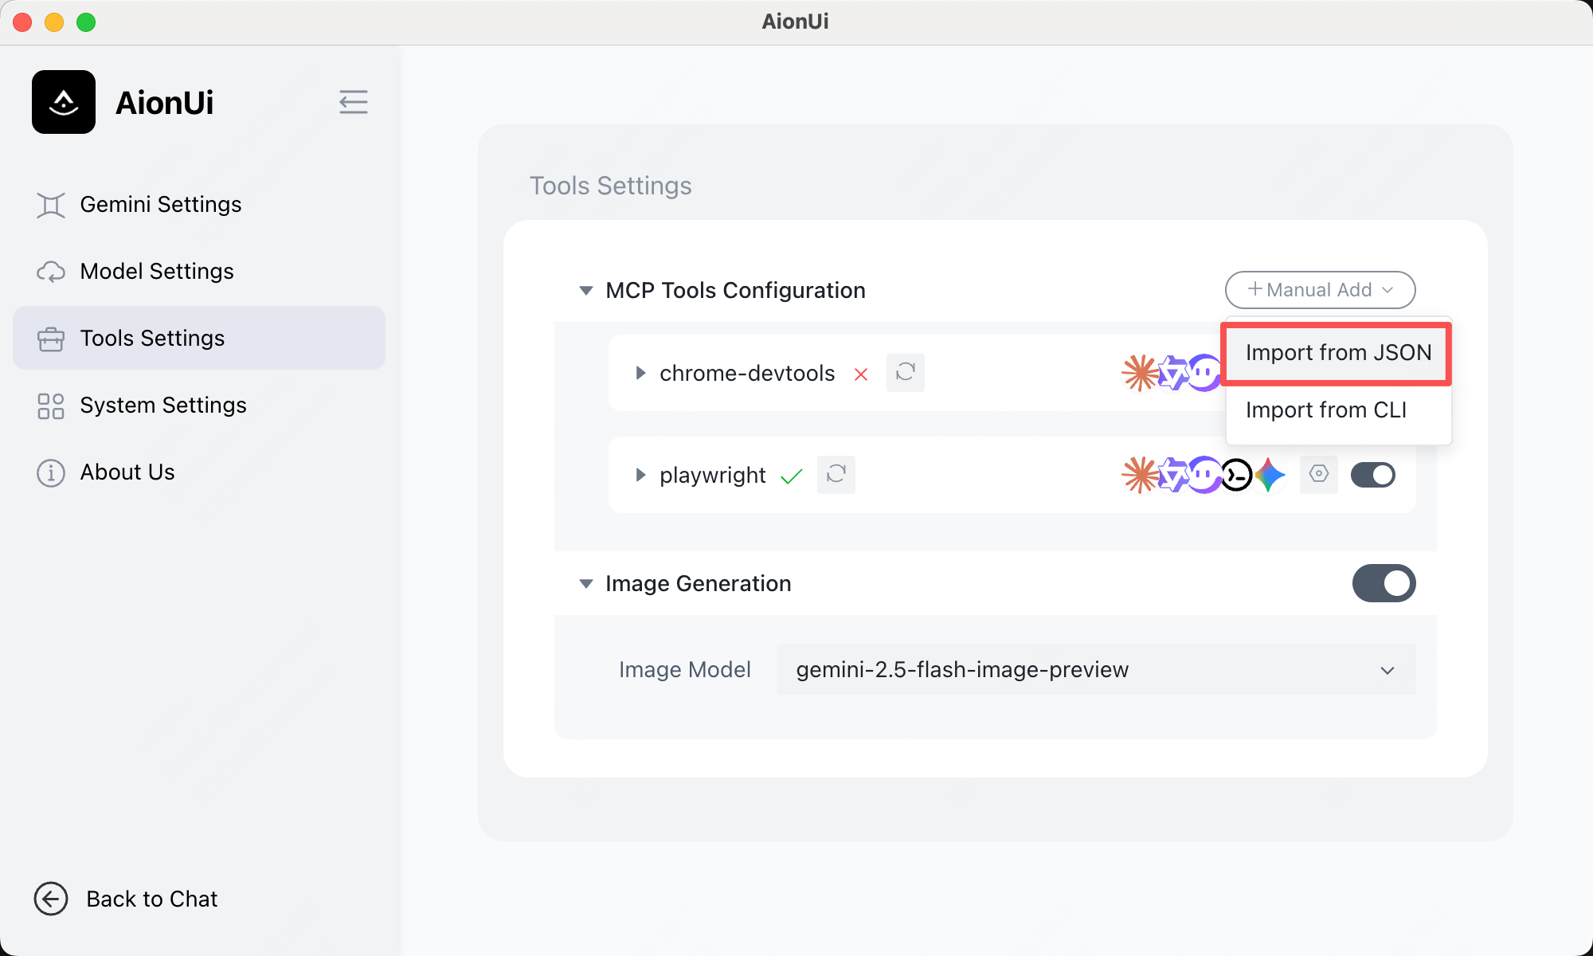The height and width of the screenshot is (956, 1593).
Task: Click the AionUi brand name in sidebar
Action: point(165,103)
